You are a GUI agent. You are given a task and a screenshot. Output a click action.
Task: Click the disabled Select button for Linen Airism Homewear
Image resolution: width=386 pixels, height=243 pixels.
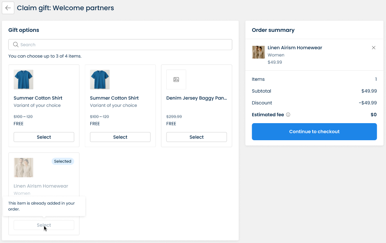point(44,225)
